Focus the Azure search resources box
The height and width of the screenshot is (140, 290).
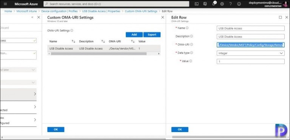pyautogui.click(x=116, y=4)
